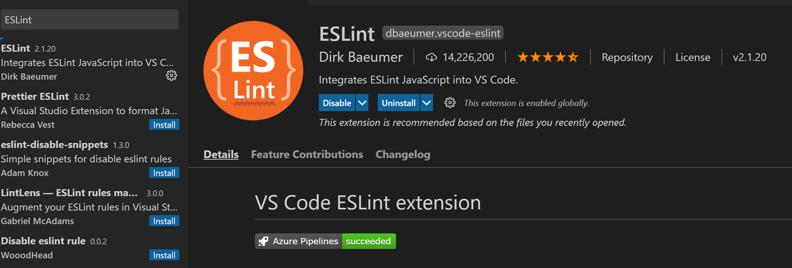The width and height of the screenshot is (792, 268).
Task: Install eslint-disable-snippets extension
Action: [164, 173]
